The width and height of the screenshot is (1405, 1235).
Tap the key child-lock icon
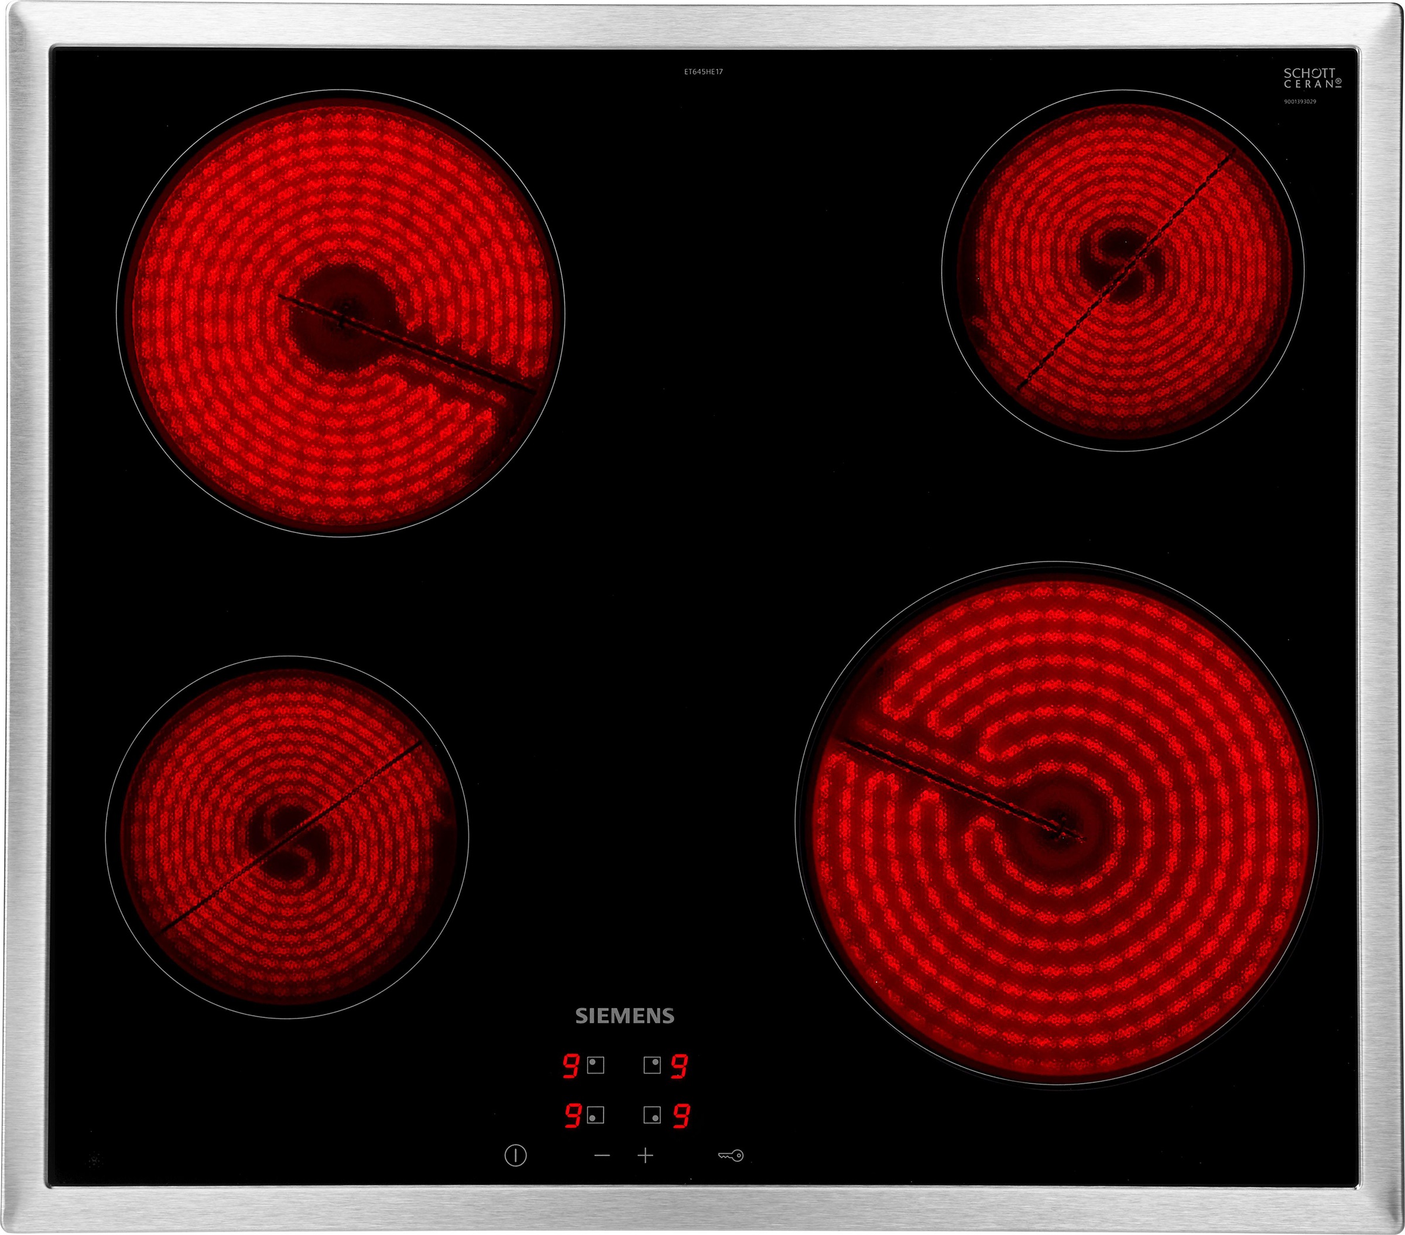pyautogui.click(x=731, y=1155)
